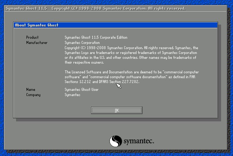Click the OK button
Viewport: 233px width, 156px height.
(x=117, y=110)
